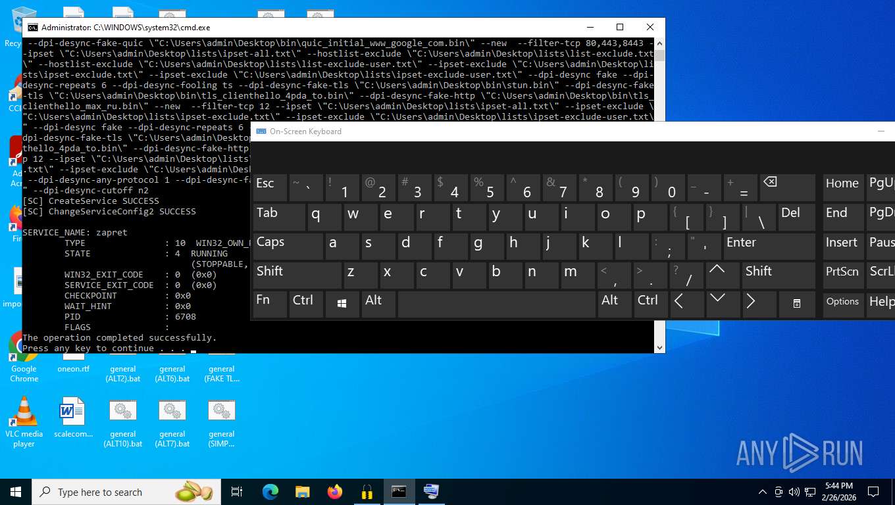Select general (ALT10).bat file
895x505 pixels.
(123, 422)
